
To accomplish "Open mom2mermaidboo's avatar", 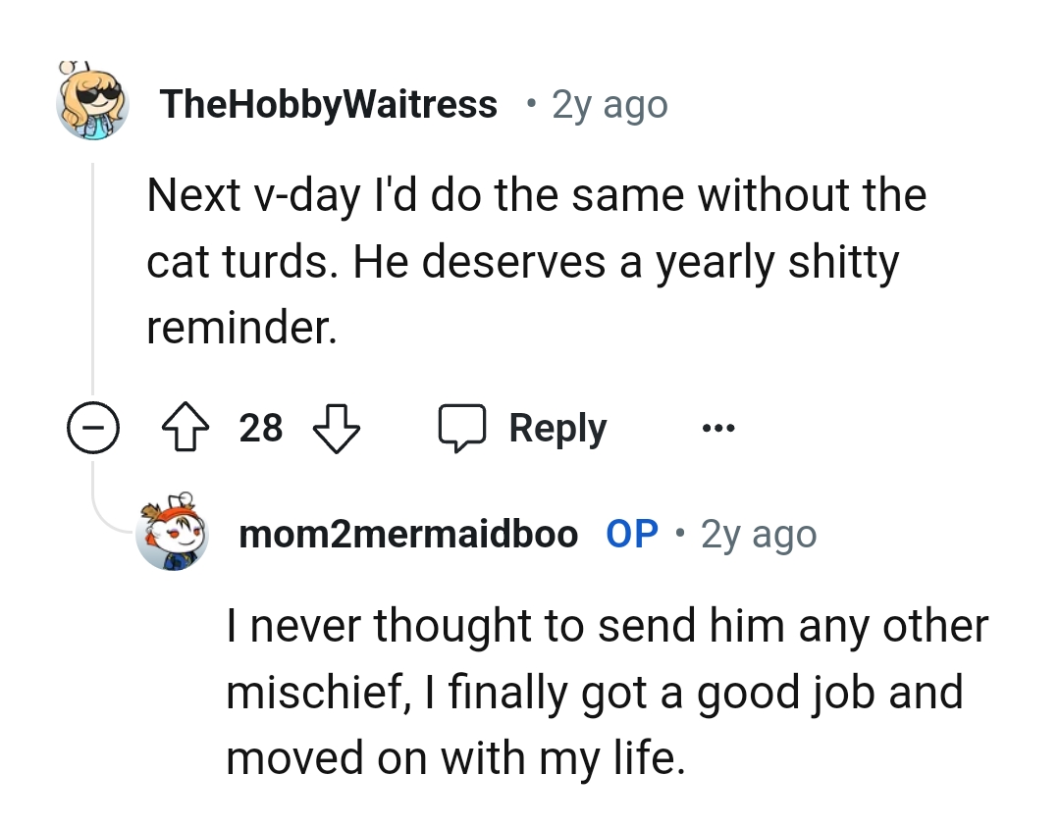I will tap(174, 534).
